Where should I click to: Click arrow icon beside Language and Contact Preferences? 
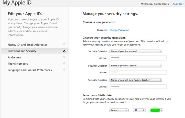point(64,70)
